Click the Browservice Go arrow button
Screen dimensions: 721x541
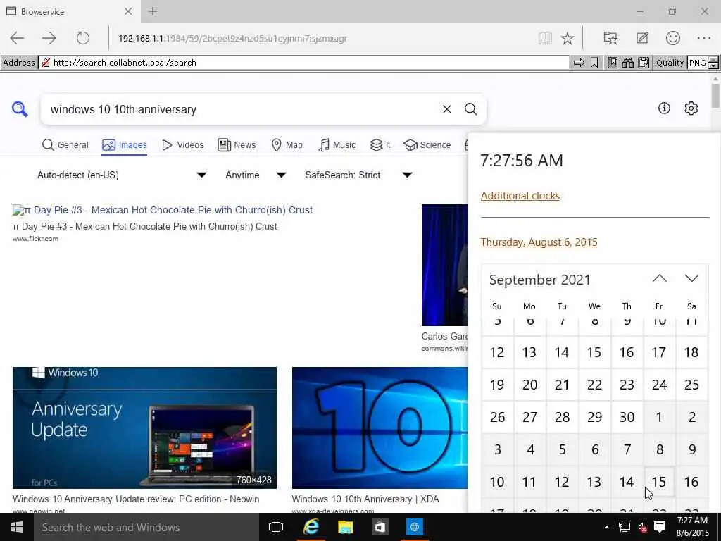(579, 63)
